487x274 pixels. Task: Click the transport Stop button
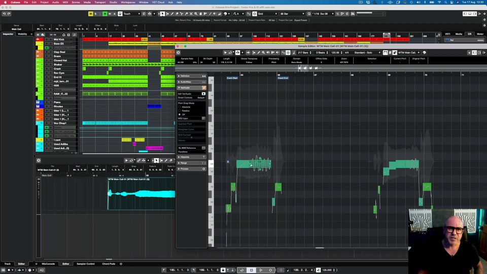[251, 270]
